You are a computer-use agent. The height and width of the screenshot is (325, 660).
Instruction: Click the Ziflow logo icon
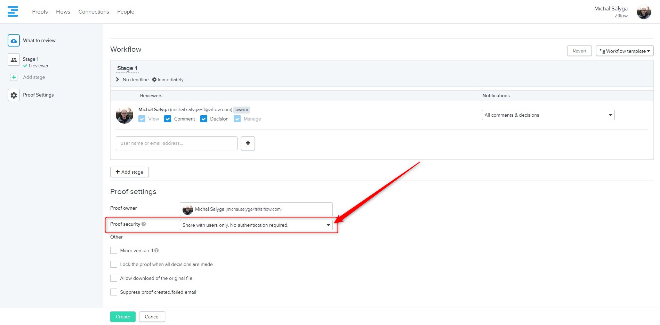point(13,11)
